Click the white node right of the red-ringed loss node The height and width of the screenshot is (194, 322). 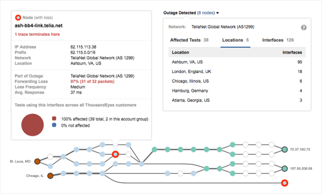[128, 154]
